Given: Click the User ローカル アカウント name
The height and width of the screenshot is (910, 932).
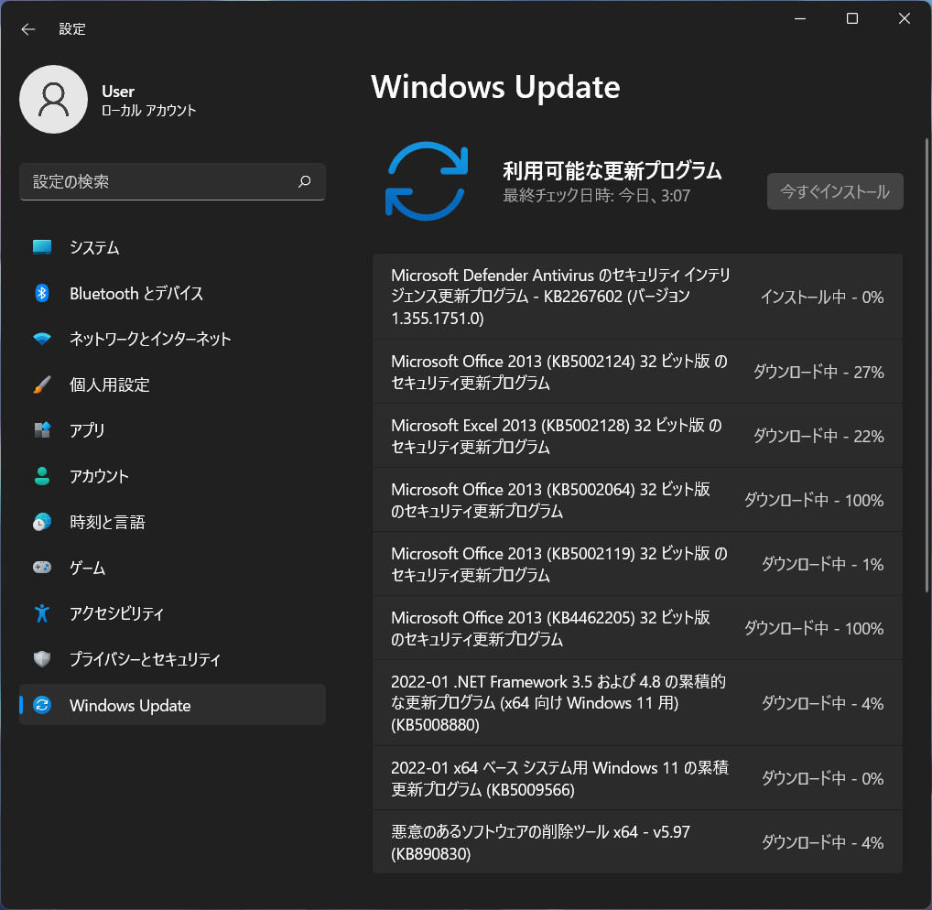Looking at the screenshot, I should (148, 101).
